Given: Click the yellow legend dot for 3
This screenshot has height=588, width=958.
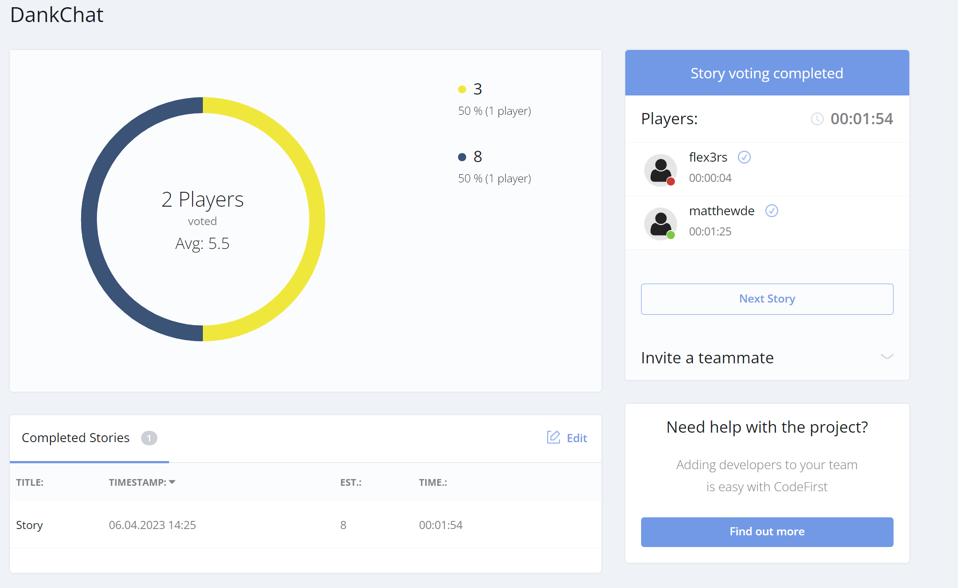Looking at the screenshot, I should [462, 89].
